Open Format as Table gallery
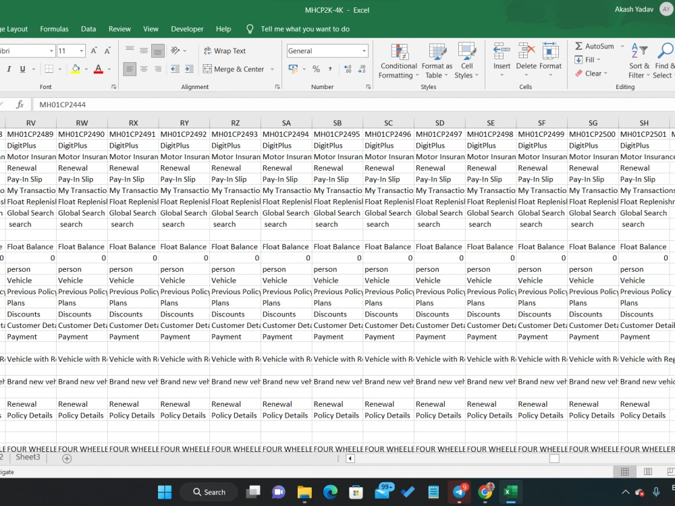The image size is (675, 506). (437, 61)
